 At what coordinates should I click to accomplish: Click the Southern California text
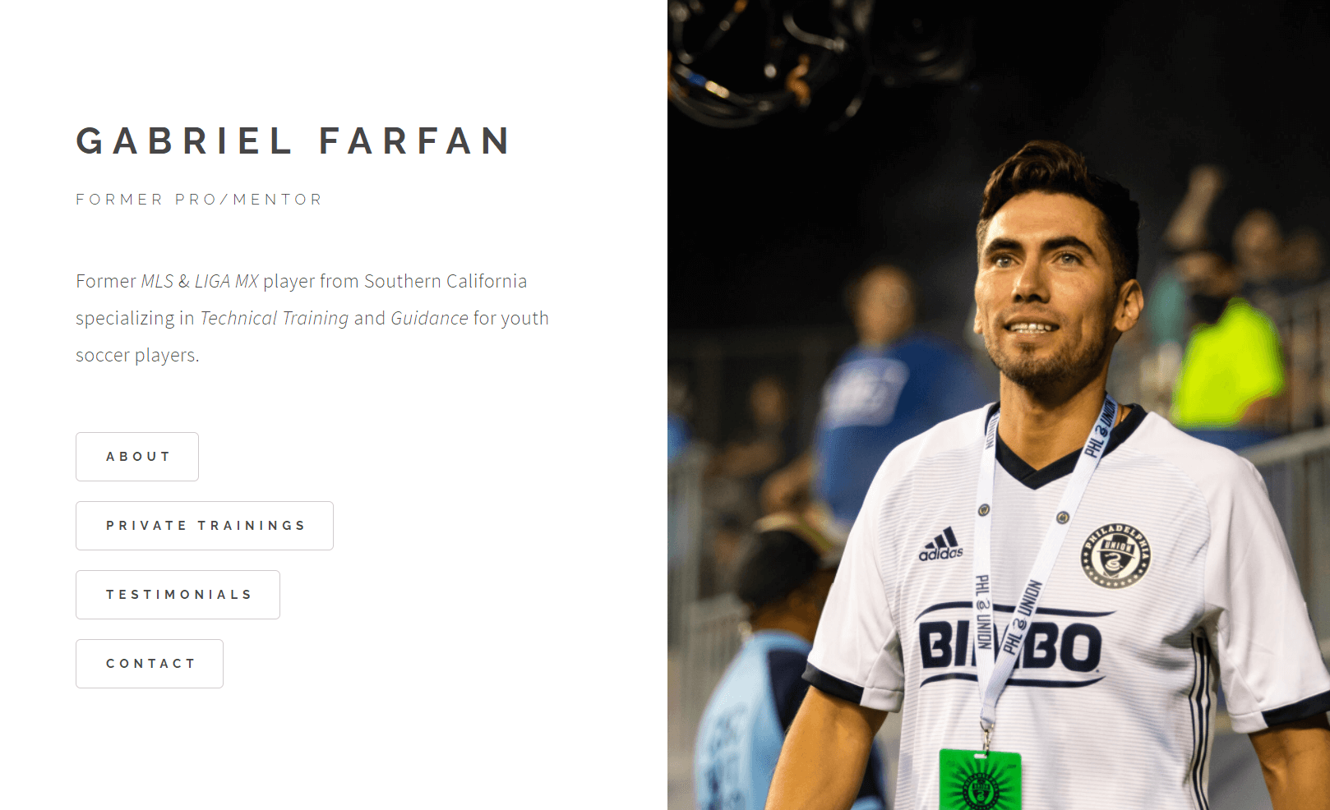pyautogui.click(x=446, y=281)
